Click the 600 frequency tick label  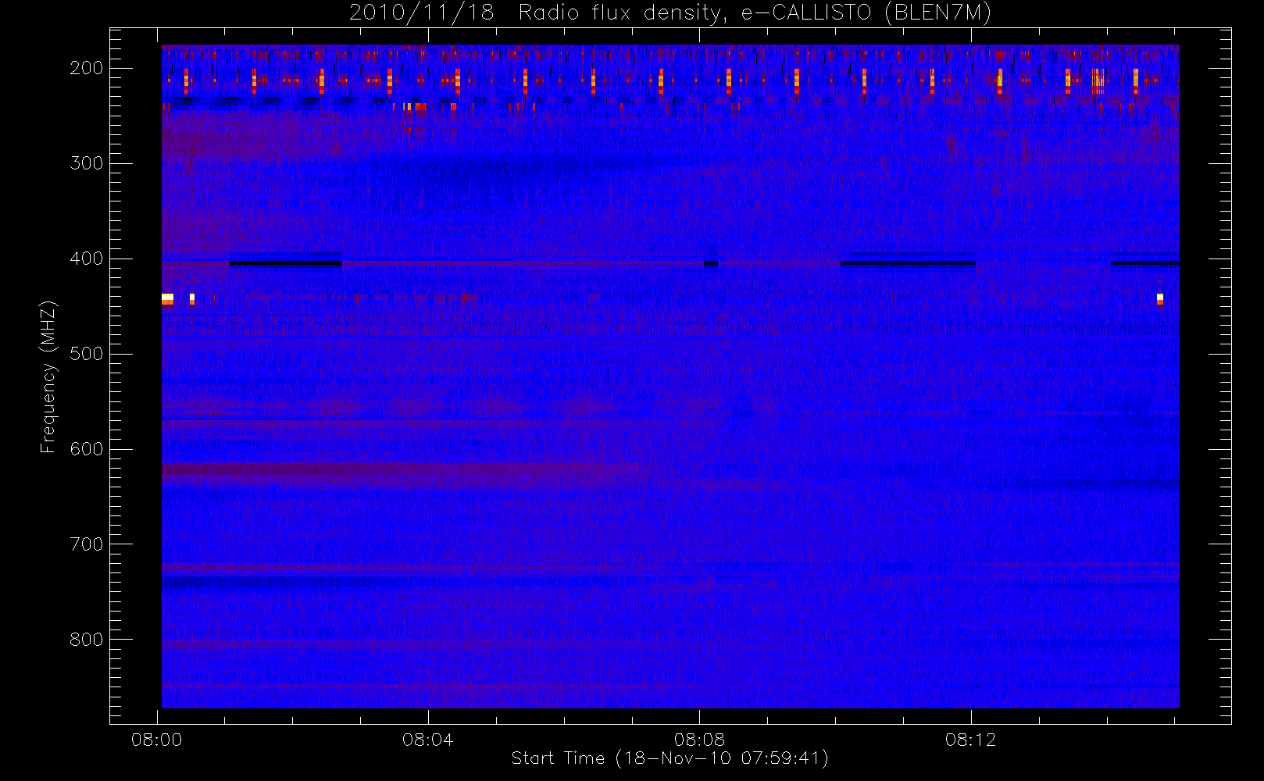86,449
